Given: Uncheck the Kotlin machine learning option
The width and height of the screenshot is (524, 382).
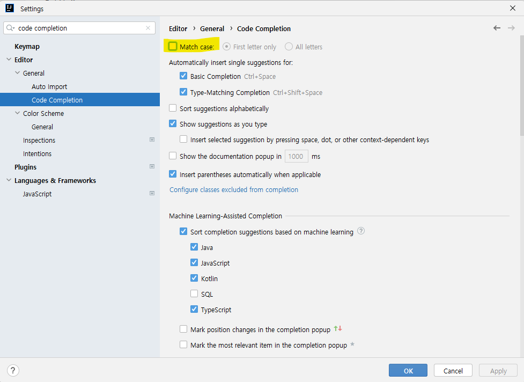Looking at the screenshot, I should coord(194,278).
